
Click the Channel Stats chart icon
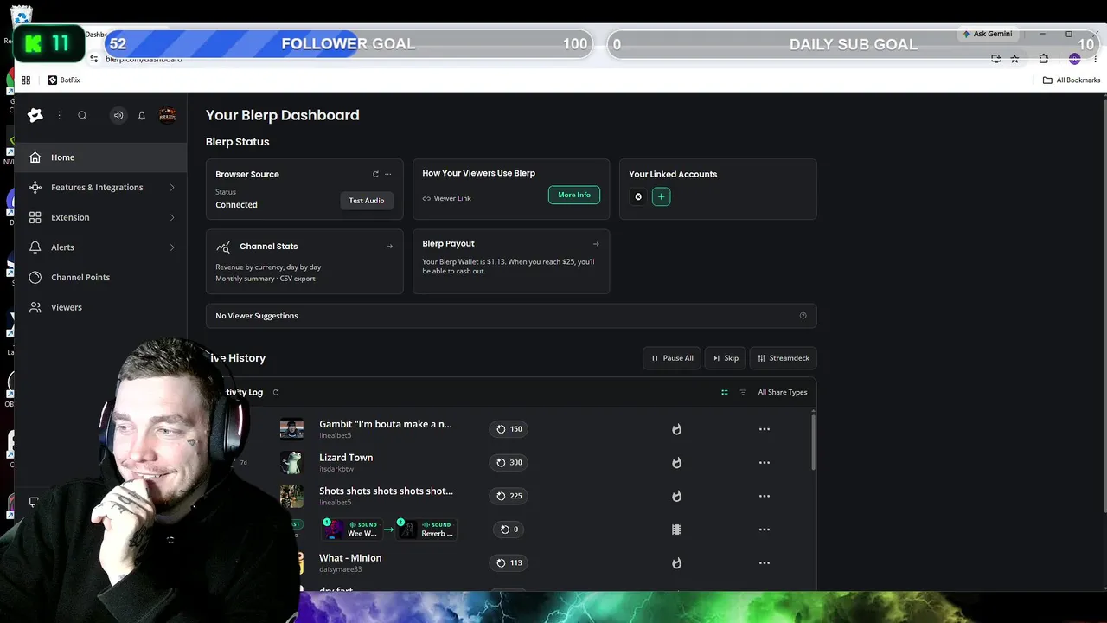[223, 247]
